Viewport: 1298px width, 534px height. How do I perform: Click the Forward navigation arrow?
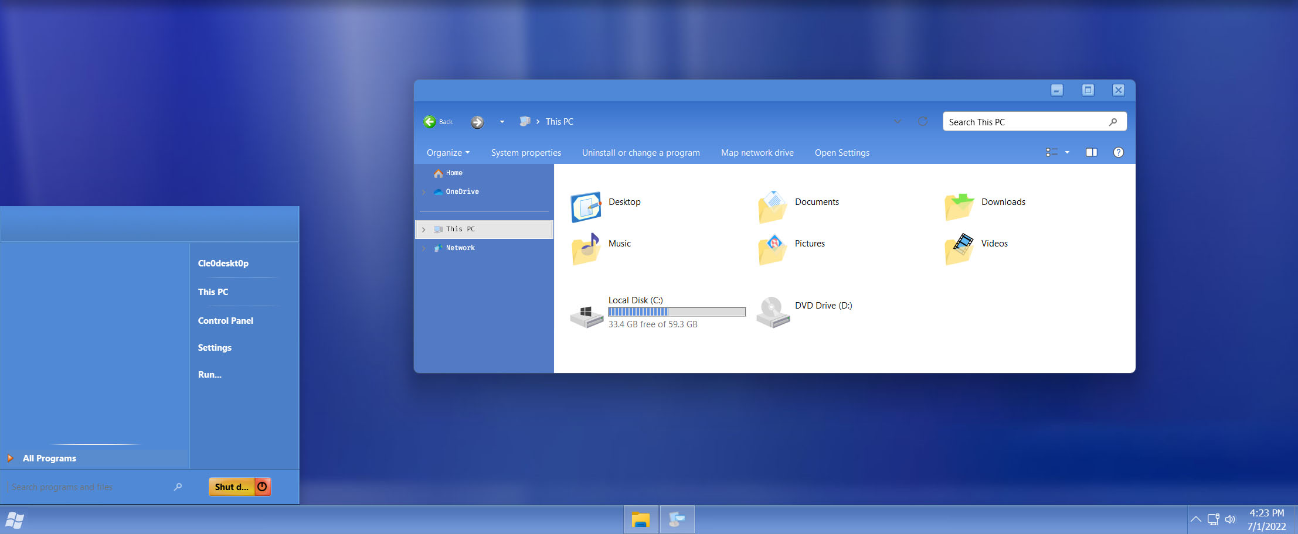[477, 122]
